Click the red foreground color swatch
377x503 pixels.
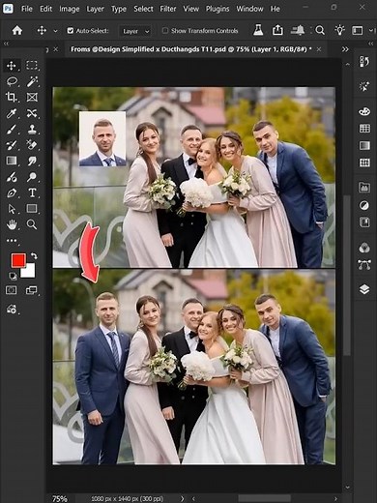click(x=18, y=260)
